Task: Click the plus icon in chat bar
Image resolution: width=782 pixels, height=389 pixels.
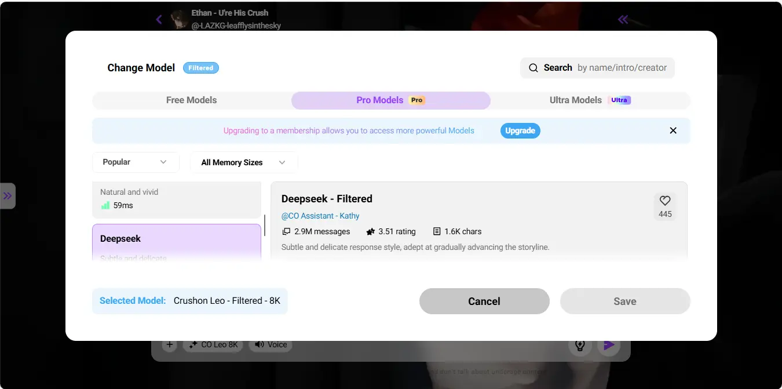Action: (x=169, y=345)
